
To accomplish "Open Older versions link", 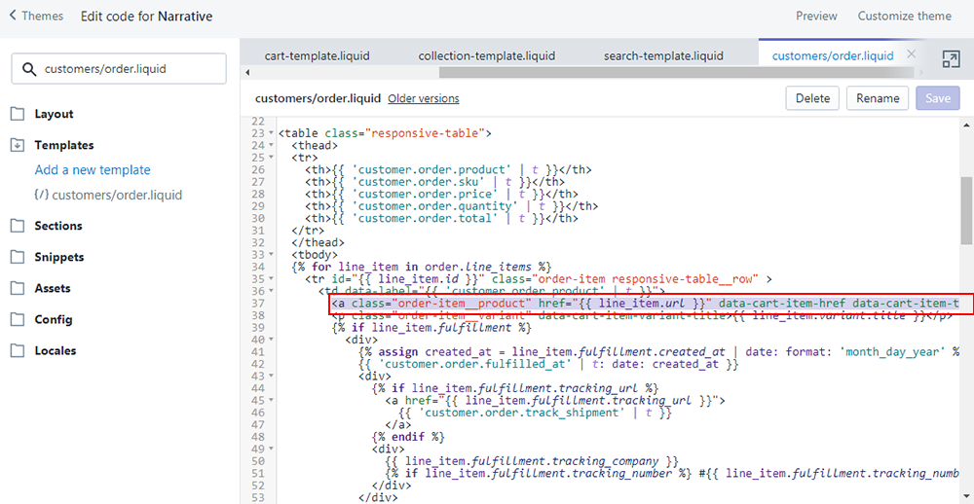I will [423, 99].
